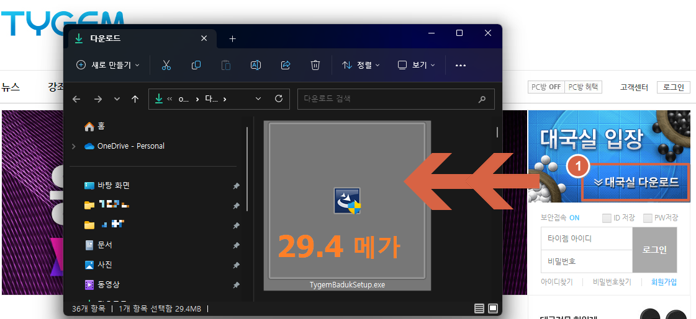Screen dimensions: 696x319
Task: Open 아이디찾기 link on Tygem page
Action: 557,282
